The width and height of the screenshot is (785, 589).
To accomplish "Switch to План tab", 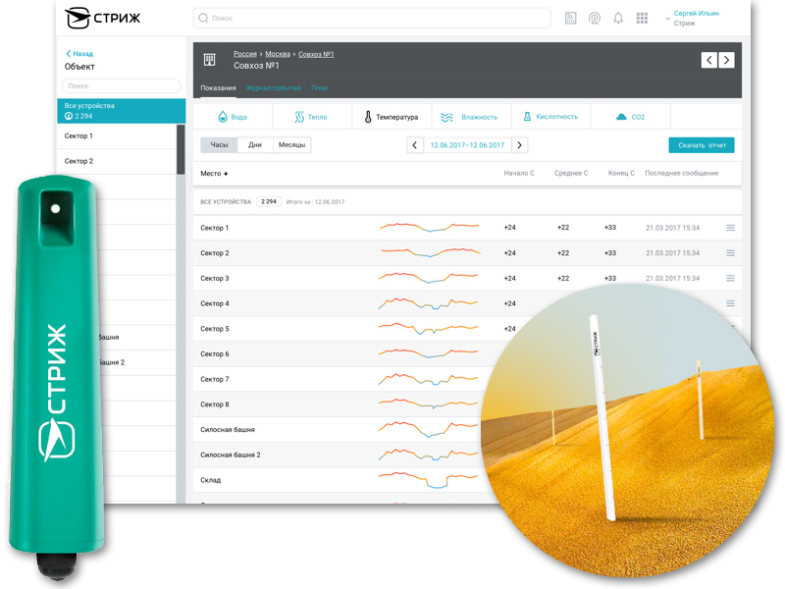I will click(320, 87).
